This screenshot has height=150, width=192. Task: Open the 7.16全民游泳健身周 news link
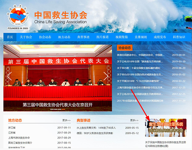tap(140, 81)
